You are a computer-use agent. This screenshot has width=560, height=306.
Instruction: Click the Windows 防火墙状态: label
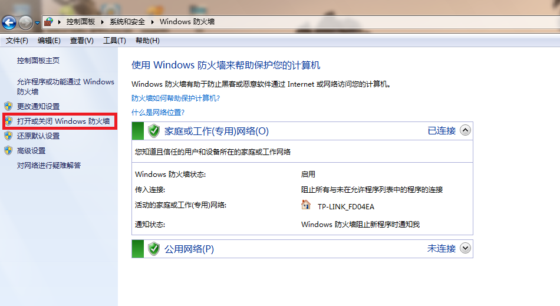(x=170, y=175)
